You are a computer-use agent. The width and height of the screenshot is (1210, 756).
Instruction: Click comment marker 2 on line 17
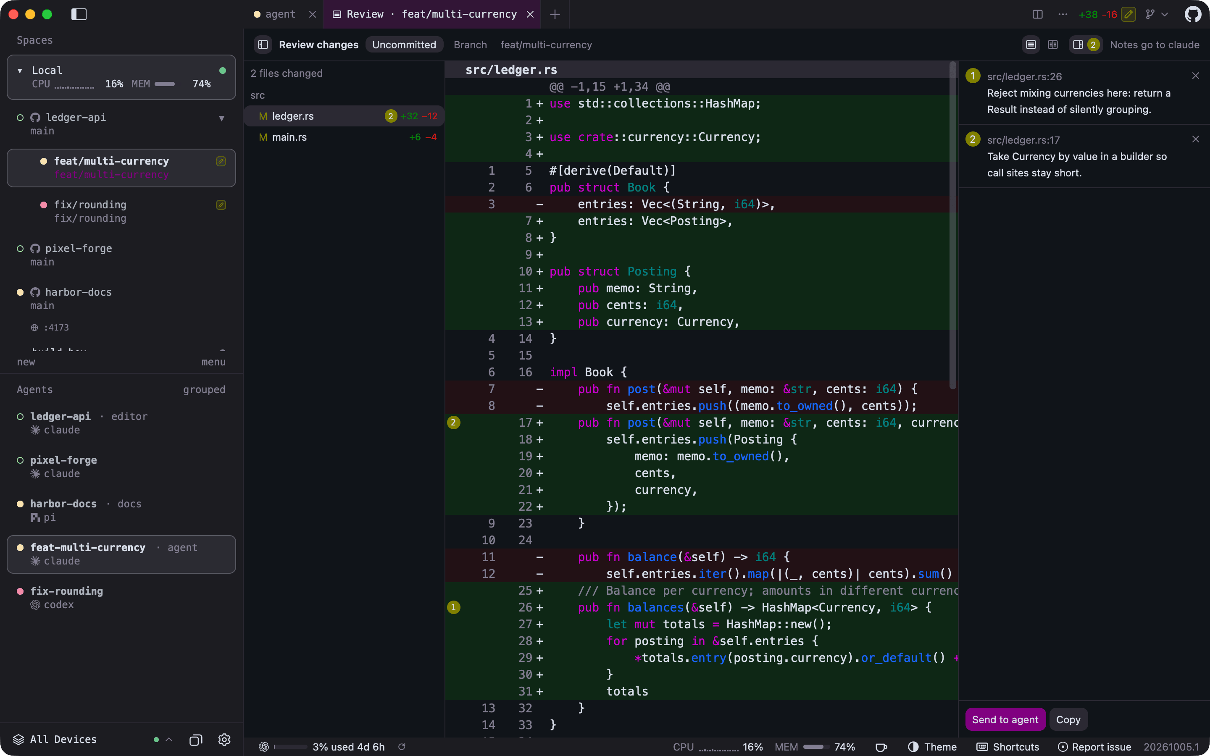coord(453,423)
